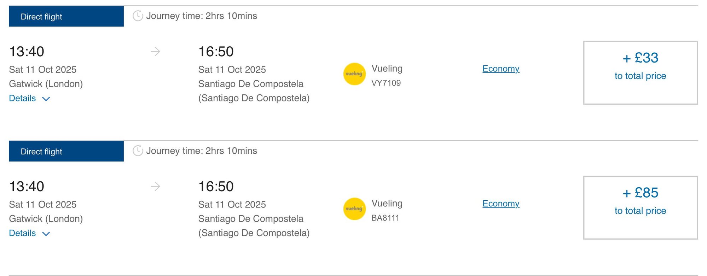Image resolution: width=707 pixels, height=276 pixels.
Task: Select the + £33 to total price option
Action: 640,73
